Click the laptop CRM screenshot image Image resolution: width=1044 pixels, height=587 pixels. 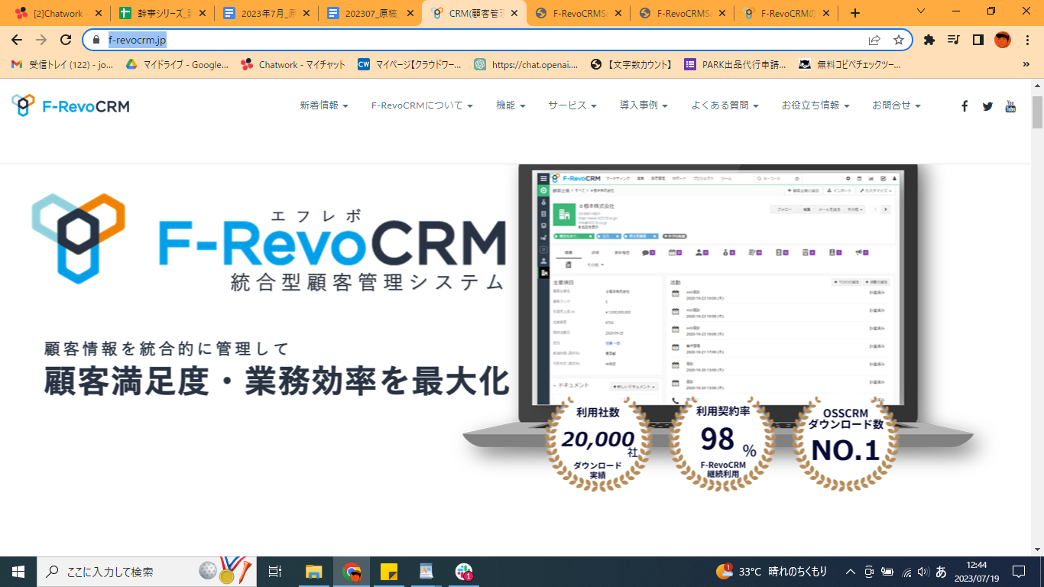click(x=719, y=289)
